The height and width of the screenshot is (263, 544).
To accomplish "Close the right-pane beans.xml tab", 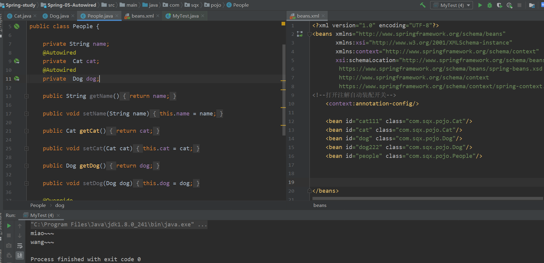I will coord(323,16).
